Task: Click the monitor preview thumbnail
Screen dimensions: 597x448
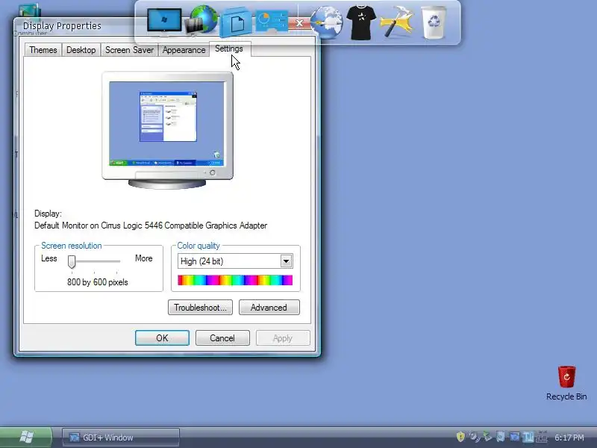Action: click(x=167, y=130)
